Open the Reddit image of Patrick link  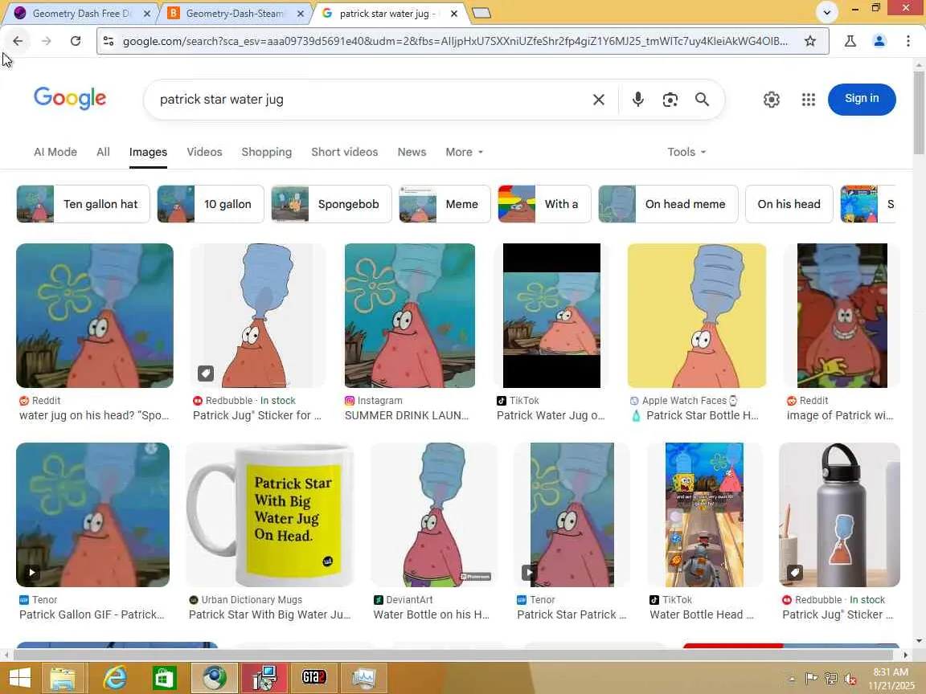click(x=840, y=414)
